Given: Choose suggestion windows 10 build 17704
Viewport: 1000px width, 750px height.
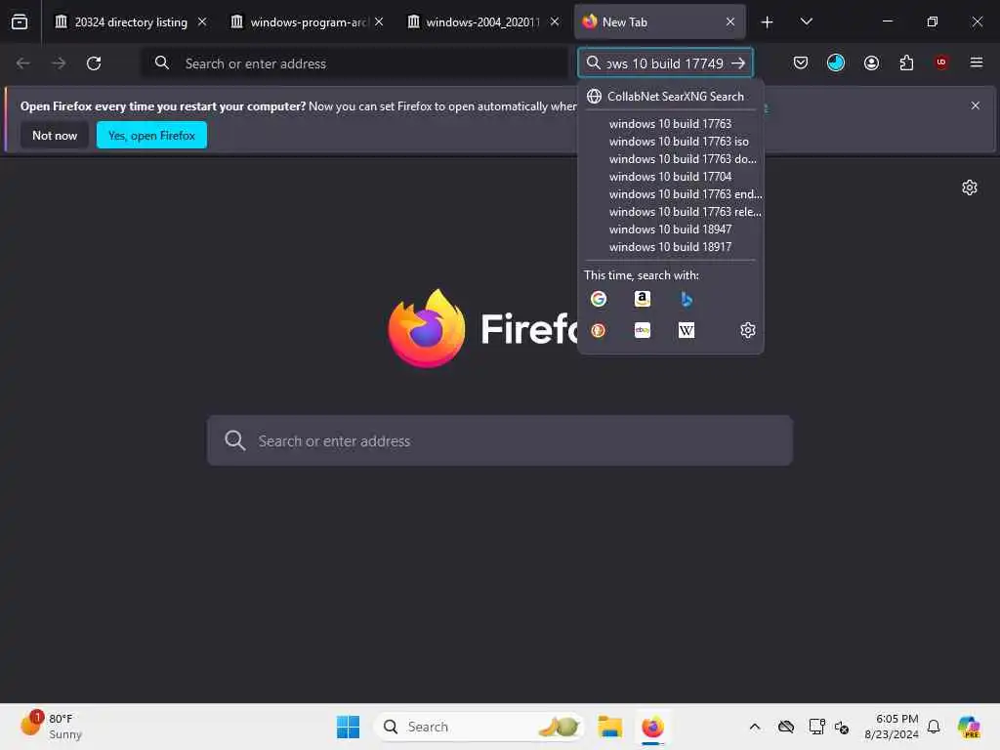Looking at the screenshot, I should 670,177.
